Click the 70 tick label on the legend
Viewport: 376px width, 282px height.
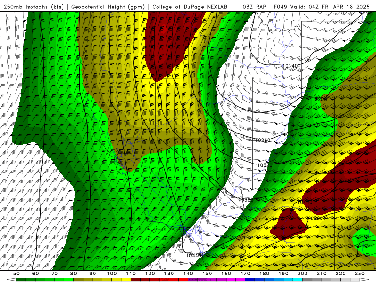[55, 274]
